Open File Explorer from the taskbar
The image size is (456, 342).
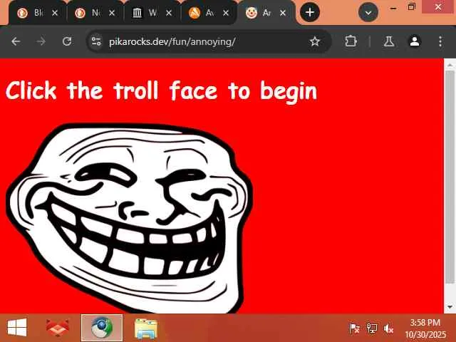(146, 328)
